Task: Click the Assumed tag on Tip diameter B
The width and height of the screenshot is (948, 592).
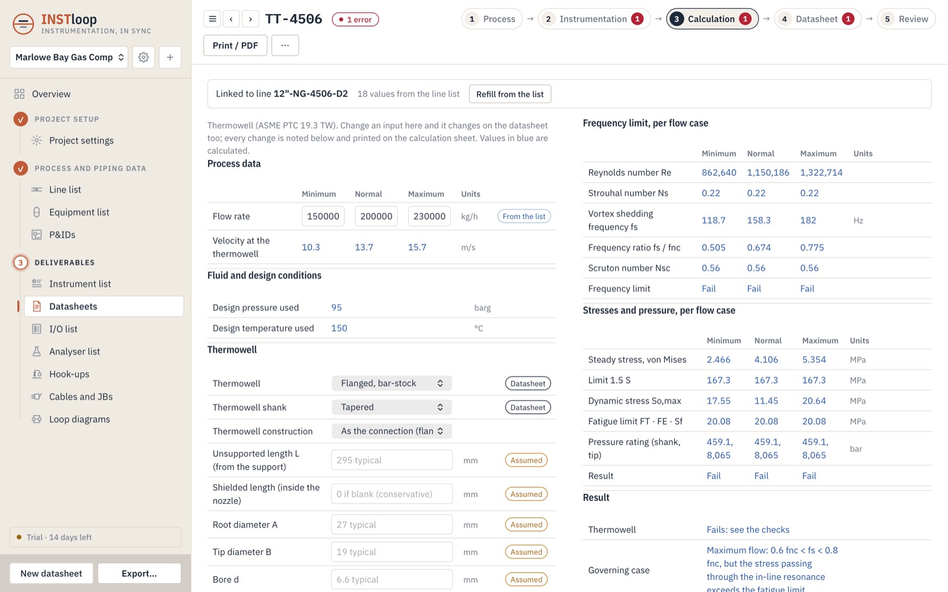Action: 527,552
